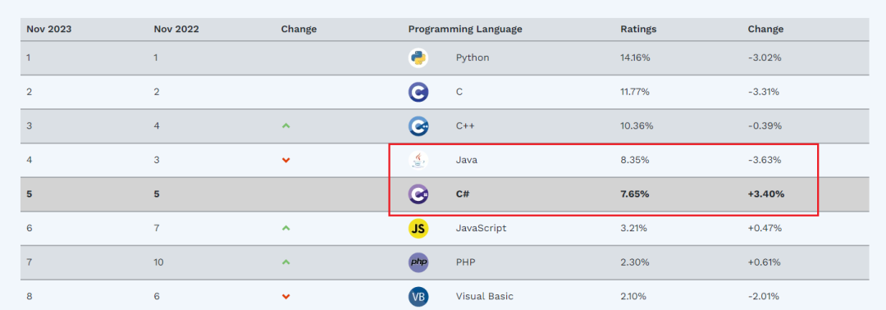
Task: Click the green up arrow in PHP row
Action: 286,262
